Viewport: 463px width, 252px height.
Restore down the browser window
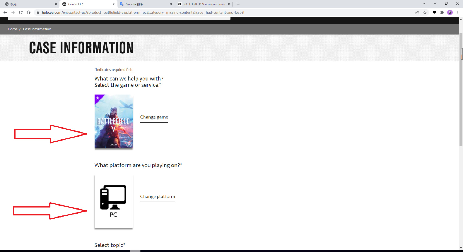point(446,3)
